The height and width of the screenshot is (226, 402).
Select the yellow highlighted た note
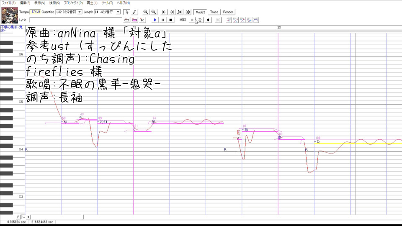click(358, 143)
